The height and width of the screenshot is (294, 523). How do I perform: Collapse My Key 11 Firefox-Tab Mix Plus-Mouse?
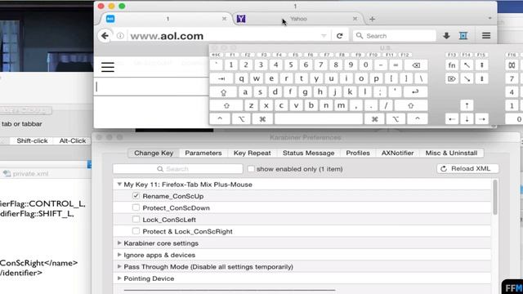119,184
